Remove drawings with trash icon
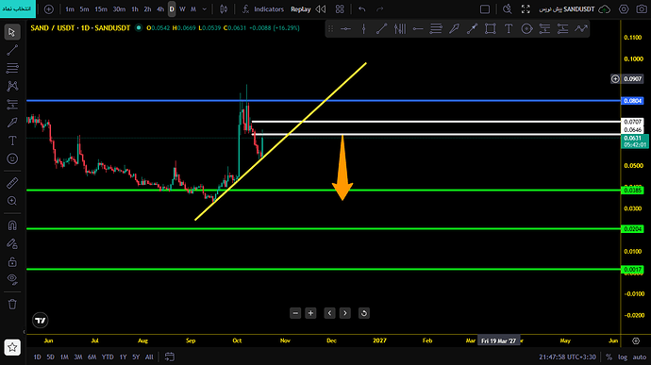Screen dimensions: 651x365 (x=12, y=305)
